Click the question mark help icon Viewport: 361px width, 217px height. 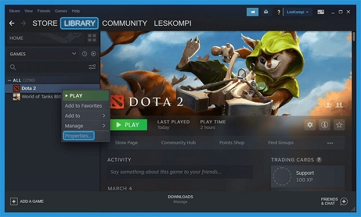[279, 12]
